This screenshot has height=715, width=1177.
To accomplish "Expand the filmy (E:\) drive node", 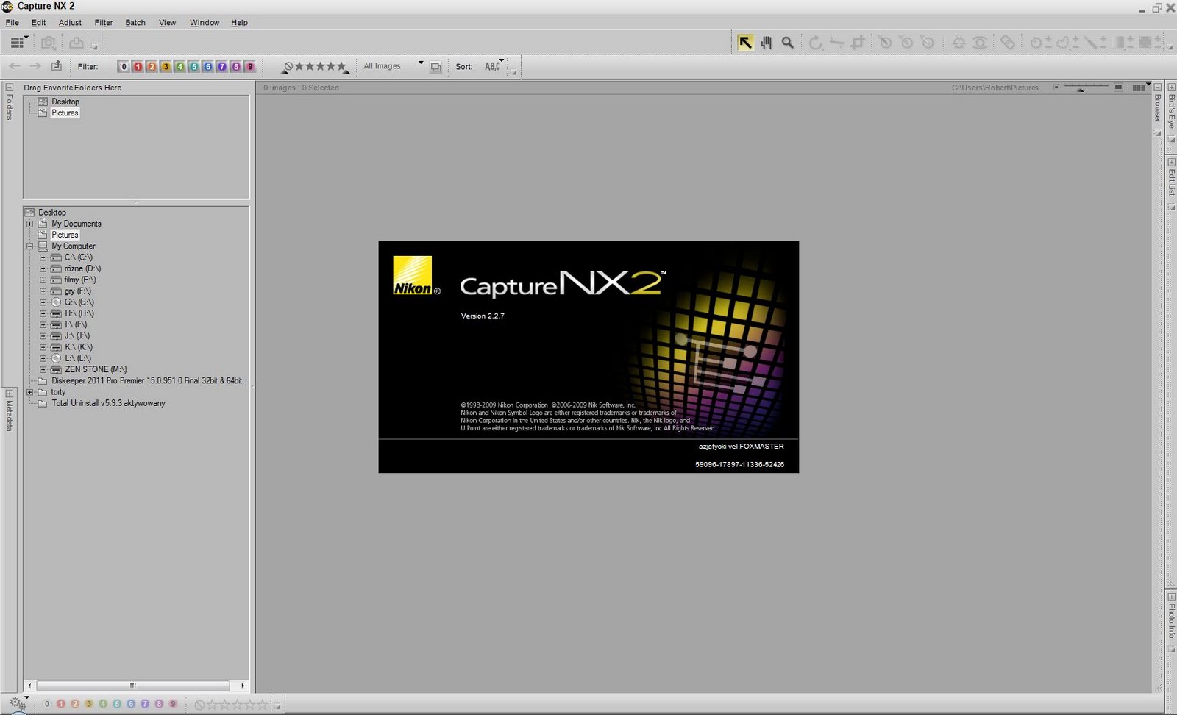I will 43,280.
